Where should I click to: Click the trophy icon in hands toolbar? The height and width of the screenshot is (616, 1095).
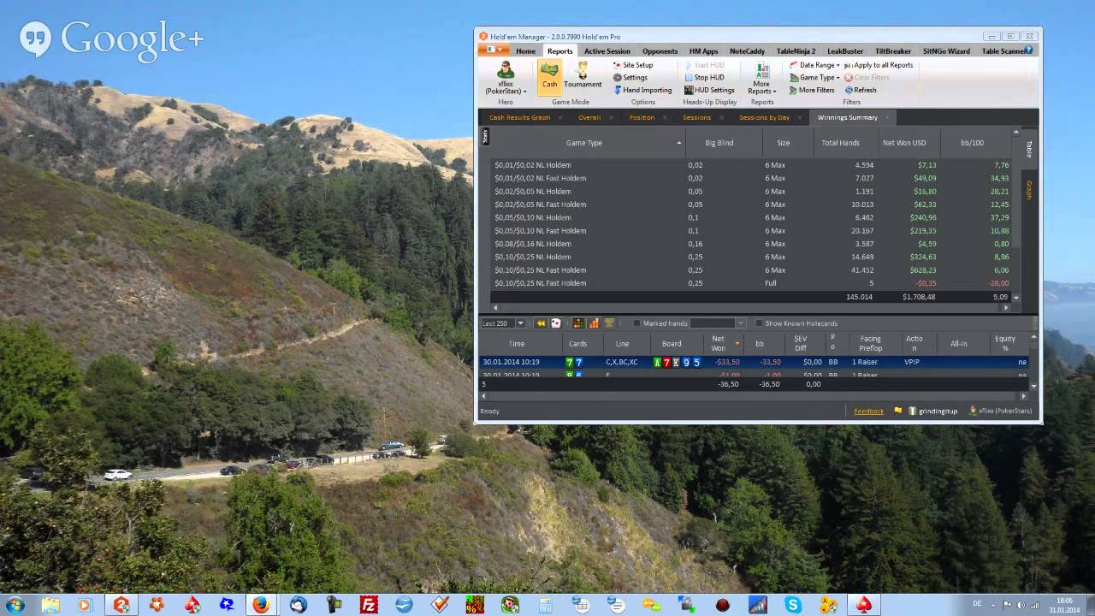click(609, 323)
